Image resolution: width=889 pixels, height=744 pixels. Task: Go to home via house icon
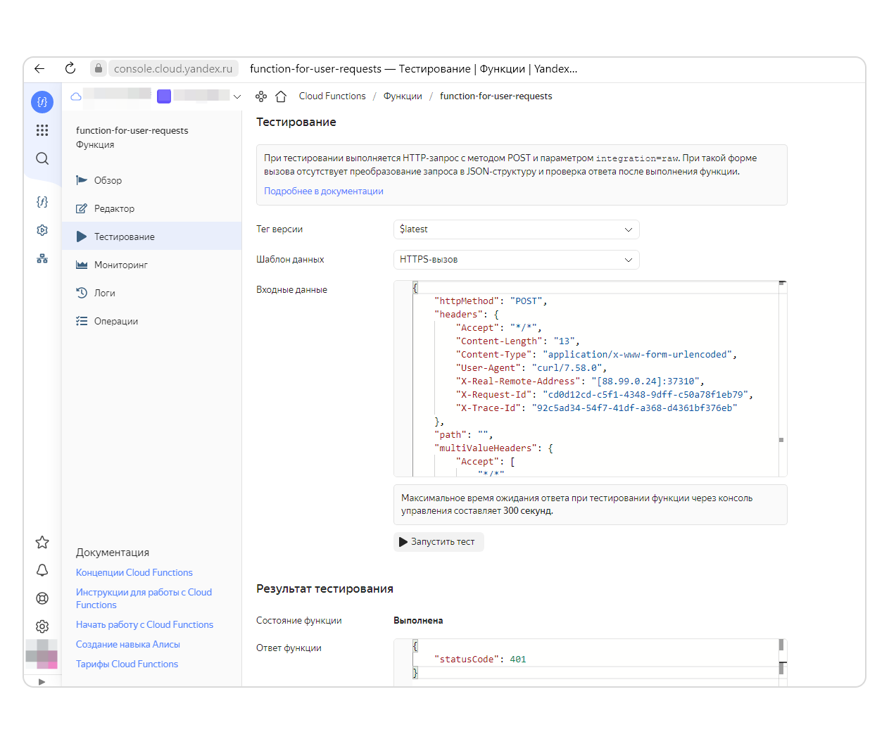click(x=281, y=96)
